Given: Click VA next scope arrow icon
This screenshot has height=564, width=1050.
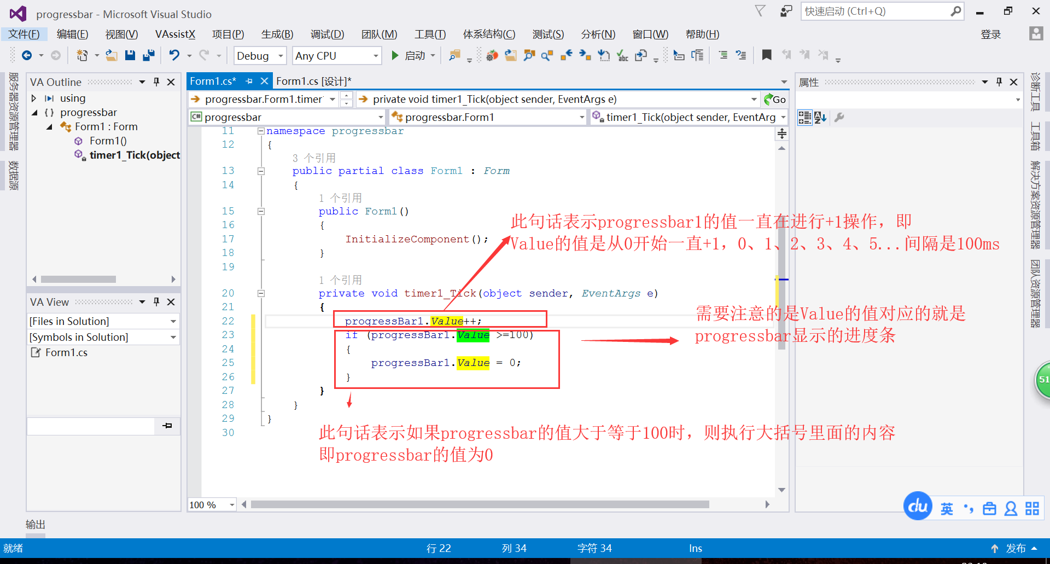Looking at the screenshot, I should [x=585, y=55].
